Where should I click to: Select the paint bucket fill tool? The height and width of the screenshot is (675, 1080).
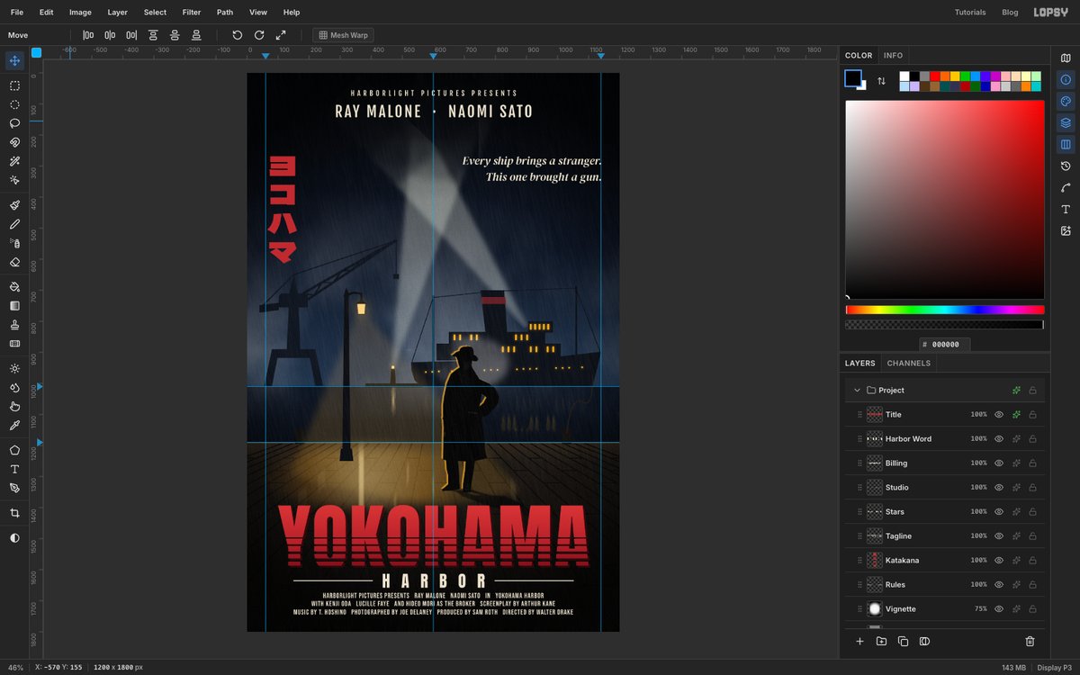pos(14,287)
